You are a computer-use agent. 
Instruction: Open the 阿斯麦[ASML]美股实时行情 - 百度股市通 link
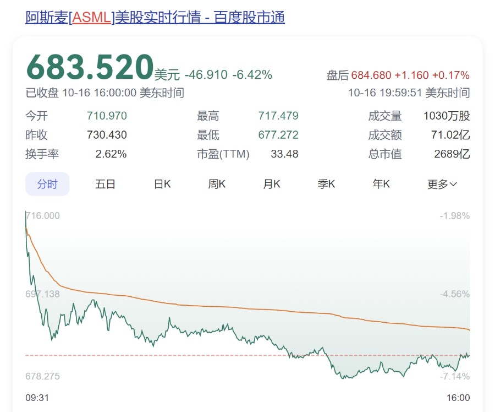click(155, 18)
